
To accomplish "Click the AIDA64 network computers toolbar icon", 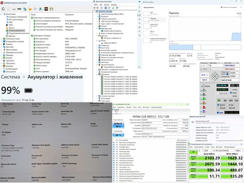I will coord(25,9).
